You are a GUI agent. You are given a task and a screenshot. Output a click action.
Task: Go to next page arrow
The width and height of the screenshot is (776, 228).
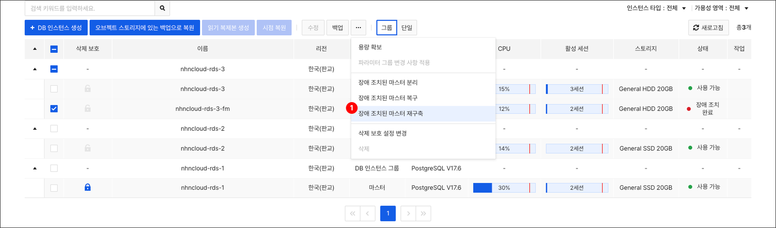(x=408, y=213)
